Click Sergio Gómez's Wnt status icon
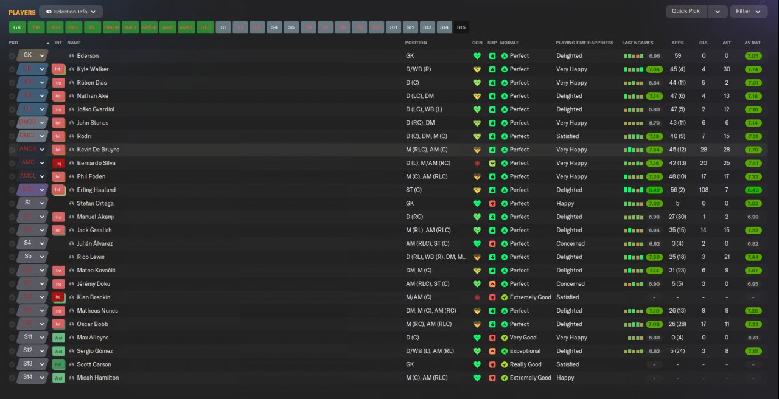The image size is (779, 399). pyautogui.click(x=58, y=351)
